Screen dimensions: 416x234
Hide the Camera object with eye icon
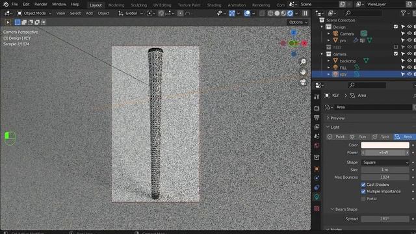[x=409, y=33]
